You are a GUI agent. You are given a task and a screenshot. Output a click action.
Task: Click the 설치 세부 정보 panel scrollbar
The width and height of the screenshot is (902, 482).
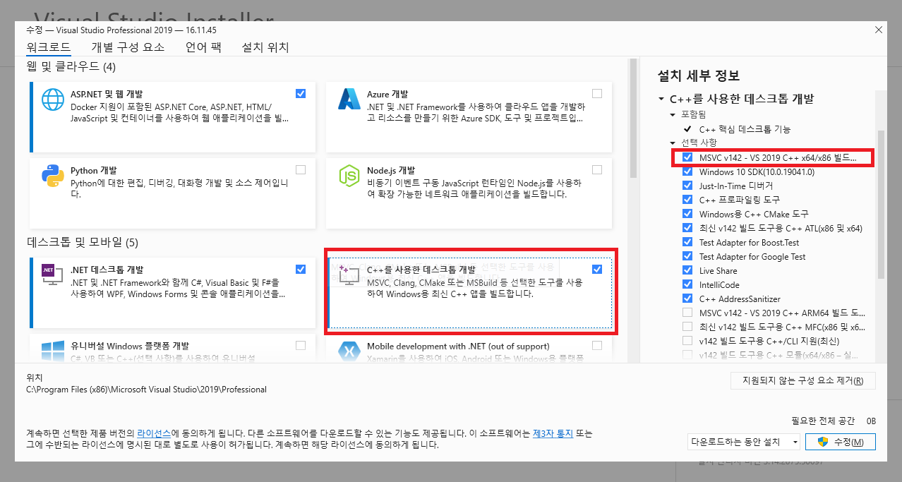tap(880, 205)
